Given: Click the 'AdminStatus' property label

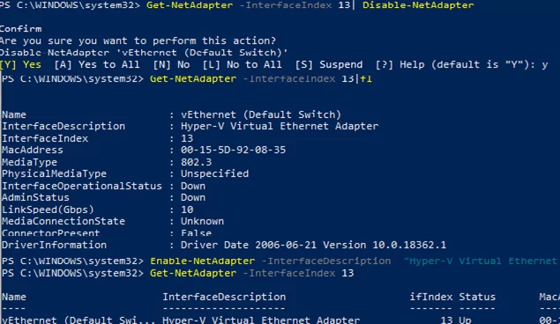Looking at the screenshot, I should pyautogui.click(x=35, y=197).
